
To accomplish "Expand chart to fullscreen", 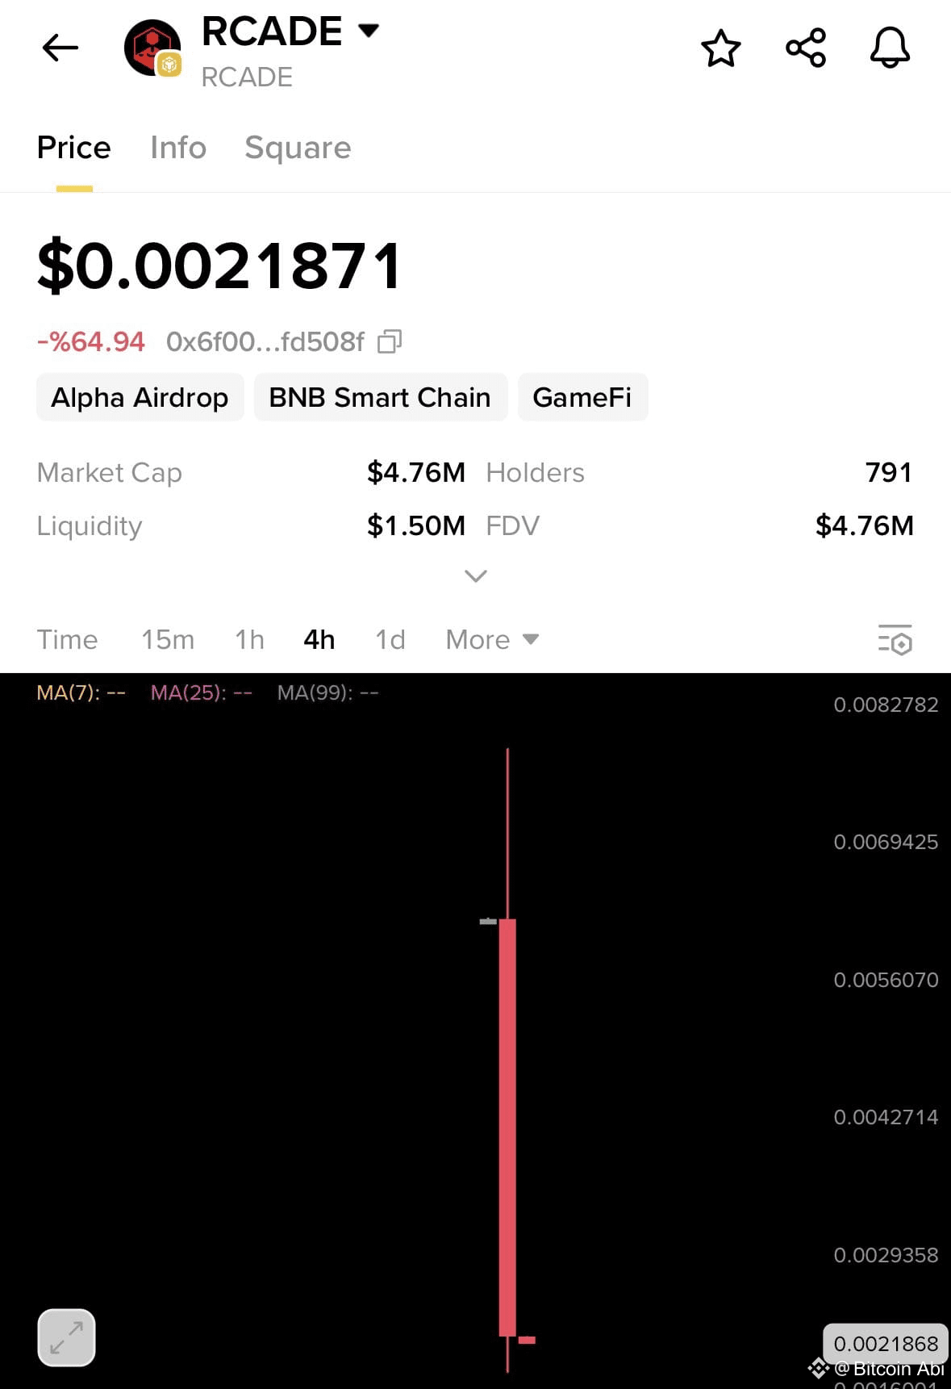I will [66, 1337].
